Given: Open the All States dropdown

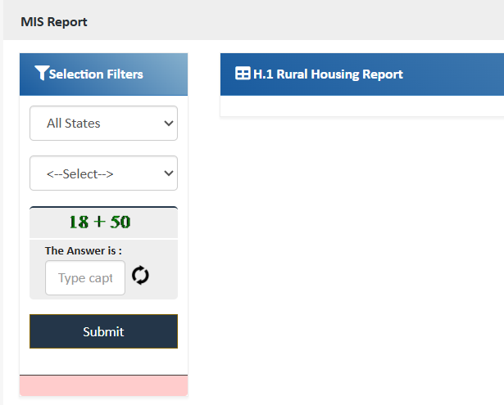Looking at the screenshot, I should (103, 124).
